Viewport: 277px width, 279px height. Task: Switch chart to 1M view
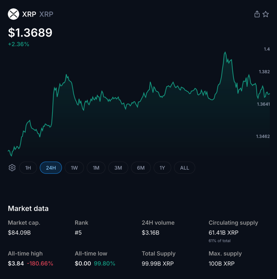point(96,168)
